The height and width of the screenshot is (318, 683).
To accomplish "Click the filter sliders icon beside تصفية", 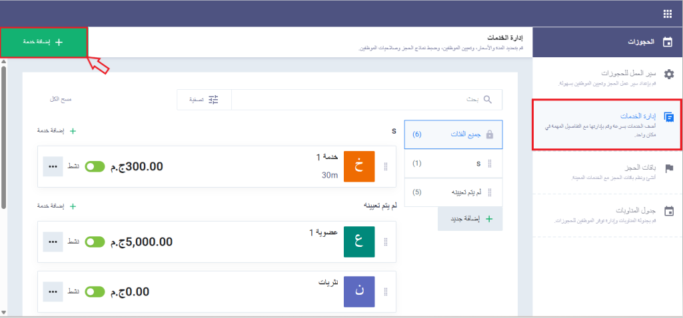I will [213, 100].
